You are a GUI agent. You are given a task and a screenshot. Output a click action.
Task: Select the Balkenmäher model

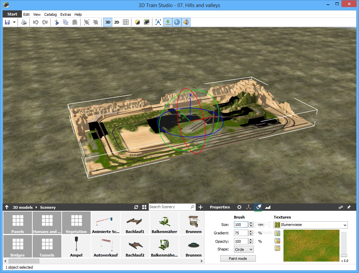tap(164, 223)
